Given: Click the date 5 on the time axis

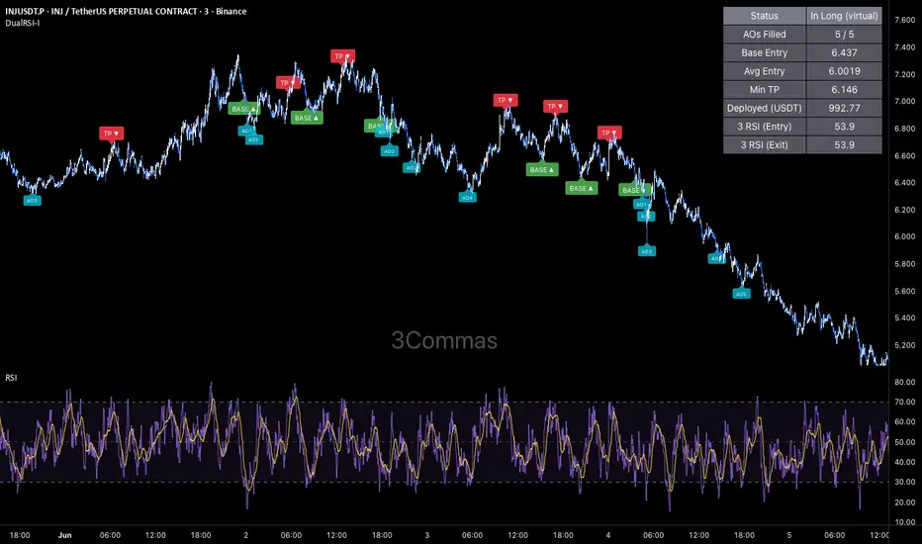Looking at the screenshot, I should pos(789,535).
